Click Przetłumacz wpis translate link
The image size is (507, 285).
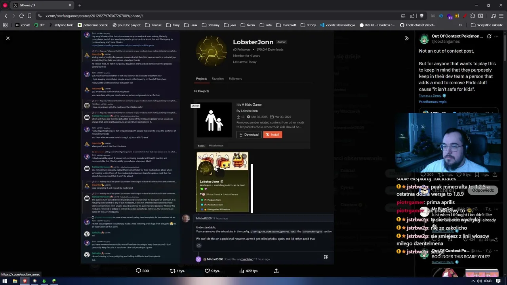[433, 102]
